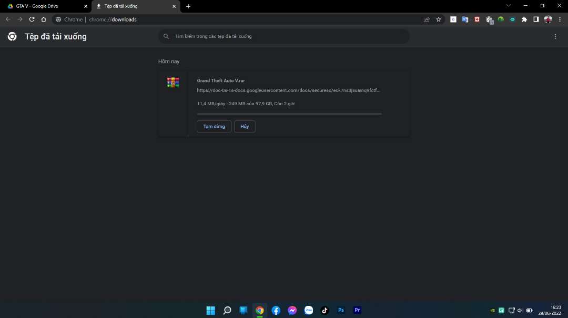Reload the downloads page

coord(32,19)
